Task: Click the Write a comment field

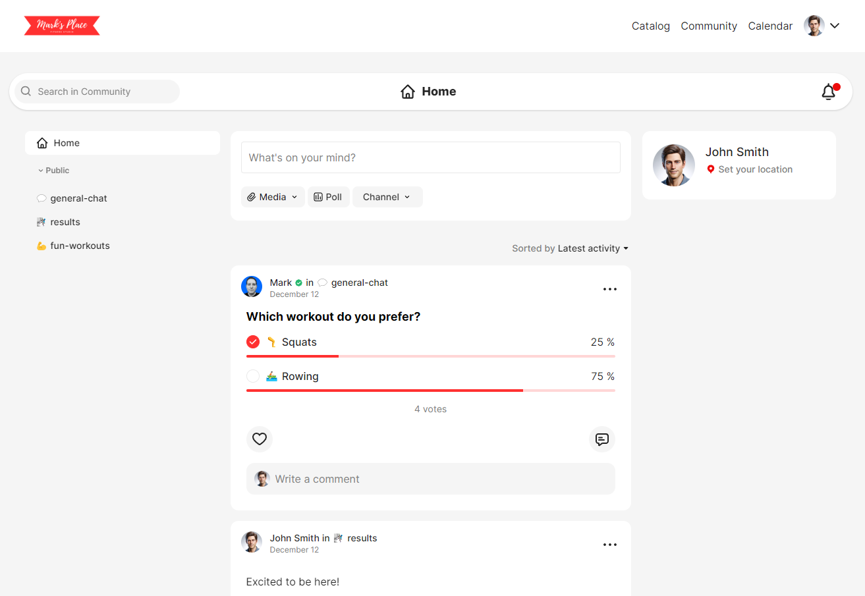Action: click(431, 479)
